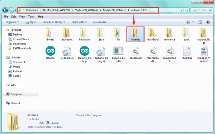Select the libraries folder

135,34
